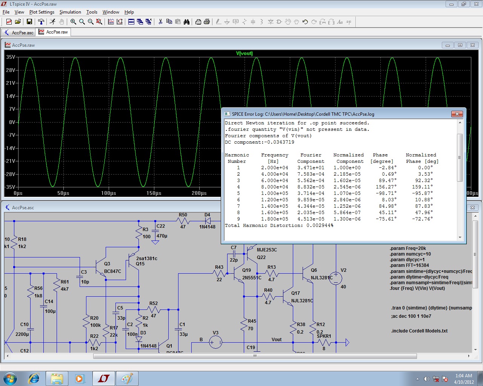This screenshot has height=386, width=483.
Task: Click the Paint taskbar icon
Action: pyautogui.click(x=127, y=378)
